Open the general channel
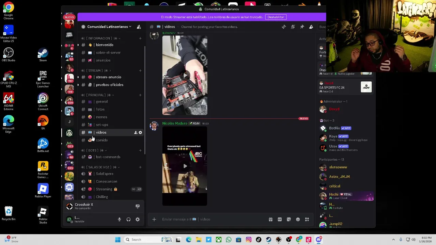Viewport: 436px width, 245px height. point(111,101)
